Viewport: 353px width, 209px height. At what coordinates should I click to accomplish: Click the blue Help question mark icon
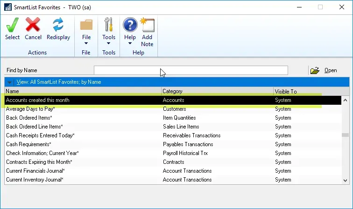[130, 24]
